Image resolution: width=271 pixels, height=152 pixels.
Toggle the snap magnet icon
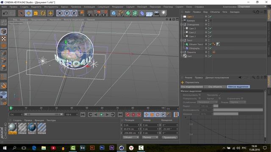(x=4, y=86)
